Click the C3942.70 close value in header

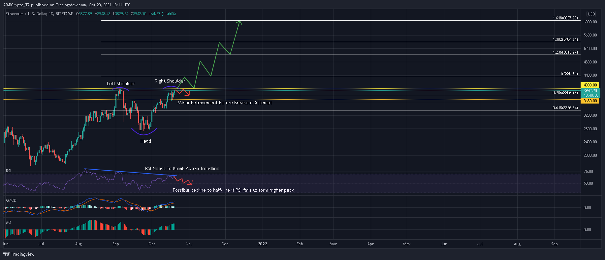139,14
